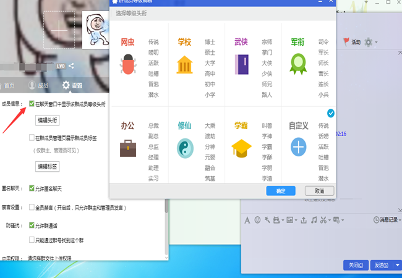
Task: Click the 司令 level name
Action: point(323,42)
